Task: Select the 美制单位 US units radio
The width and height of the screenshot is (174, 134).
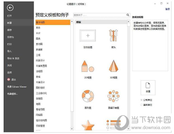Action: [141, 105]
